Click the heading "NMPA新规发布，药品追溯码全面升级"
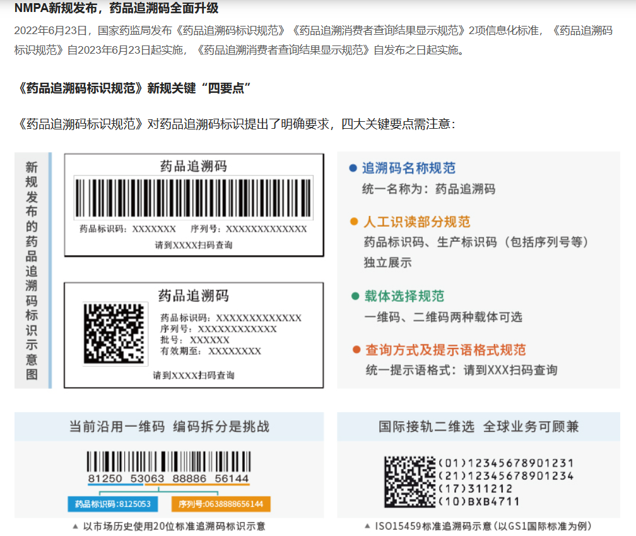The width and height of the screenshot is (636, 536). pos(116,8)
